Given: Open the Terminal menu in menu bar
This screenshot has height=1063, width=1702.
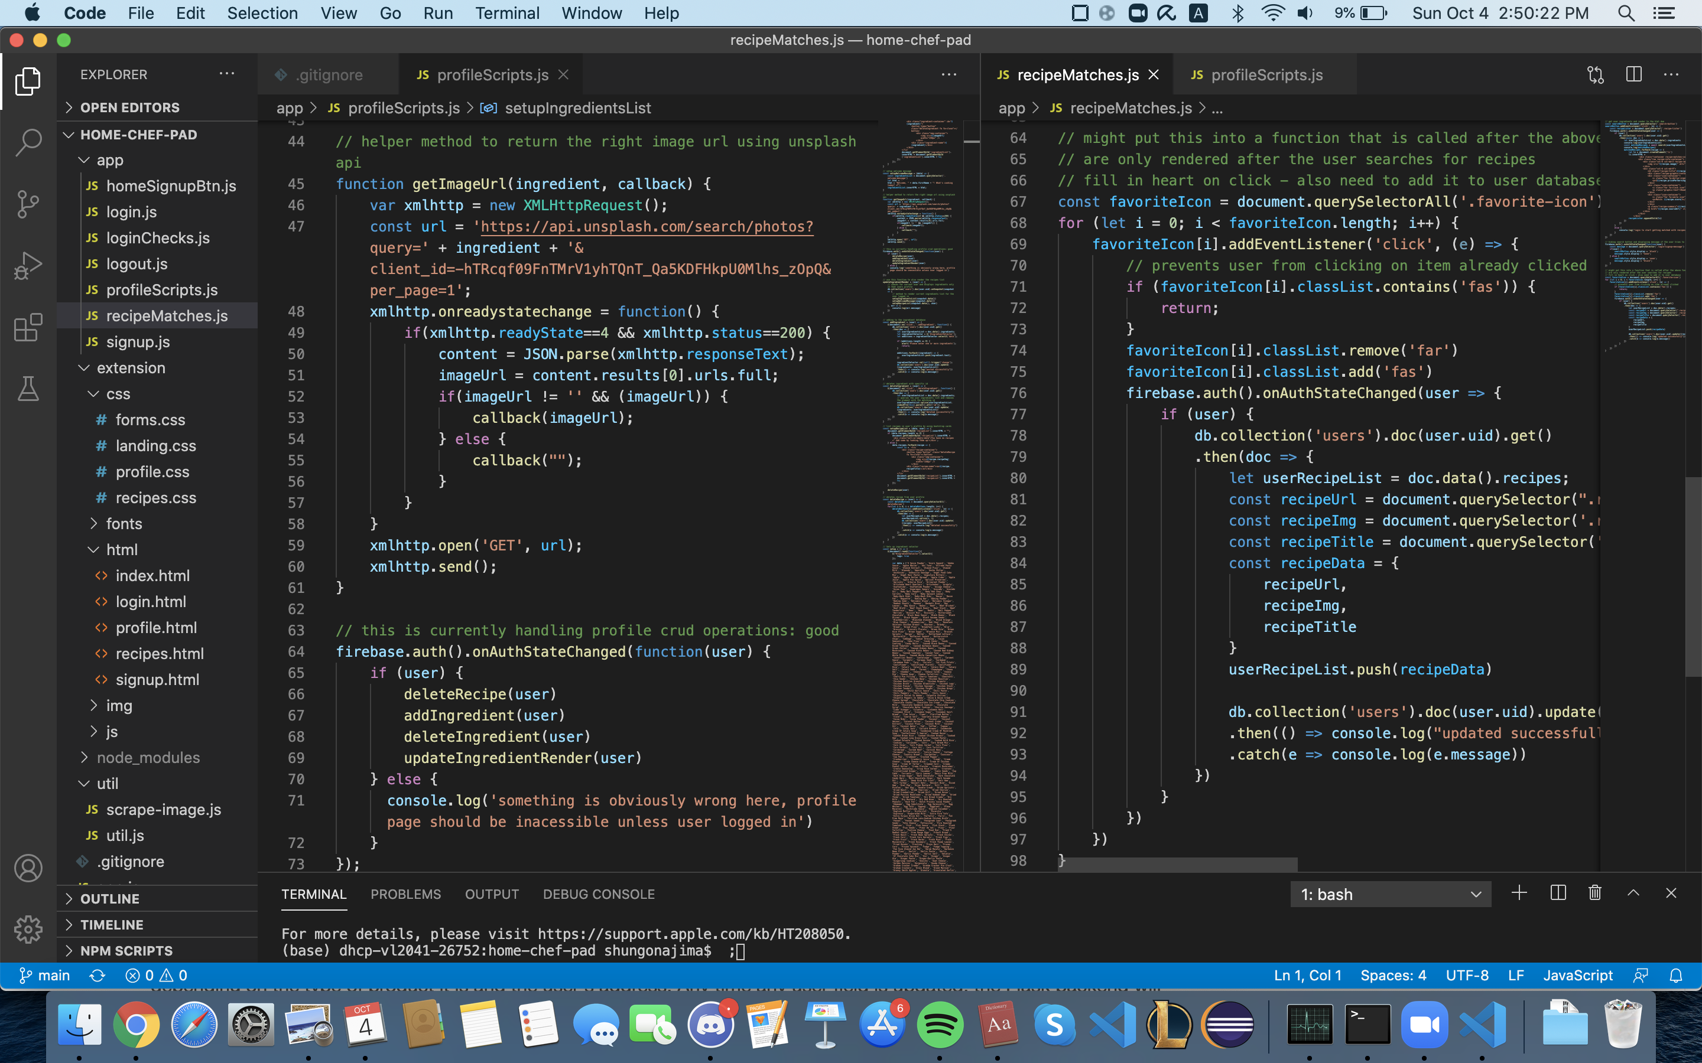Looking at the screenshot, I should (x=507, y=14).
